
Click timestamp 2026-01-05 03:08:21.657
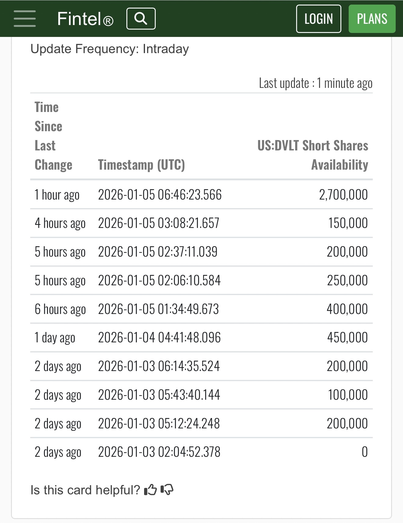click(159, 223)
